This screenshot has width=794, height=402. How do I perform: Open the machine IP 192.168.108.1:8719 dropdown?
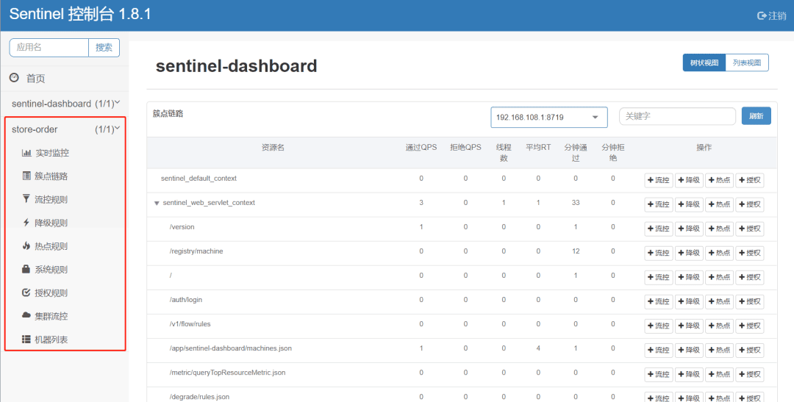coord(548,118)
